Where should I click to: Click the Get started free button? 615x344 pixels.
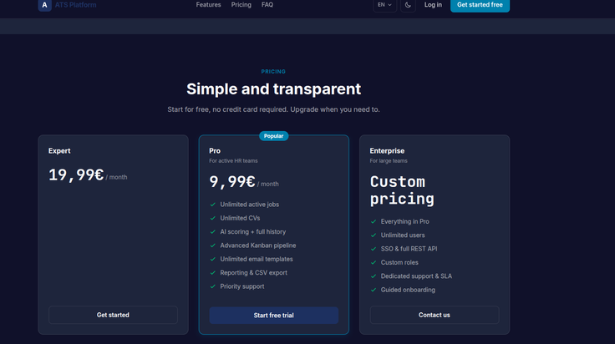tap(480, 5)
